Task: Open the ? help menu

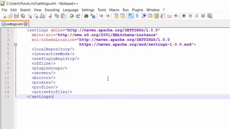Action: [x=164, y=10]
